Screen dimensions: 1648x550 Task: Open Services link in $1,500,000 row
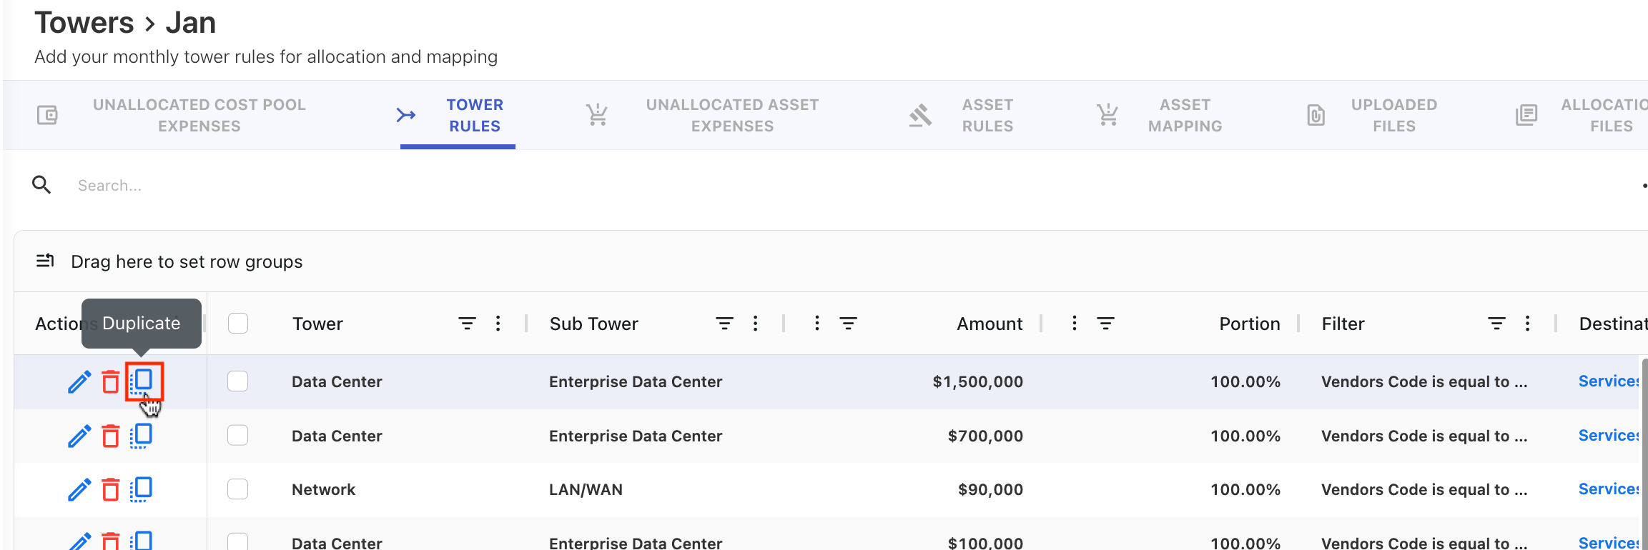tap(1609, 381)
